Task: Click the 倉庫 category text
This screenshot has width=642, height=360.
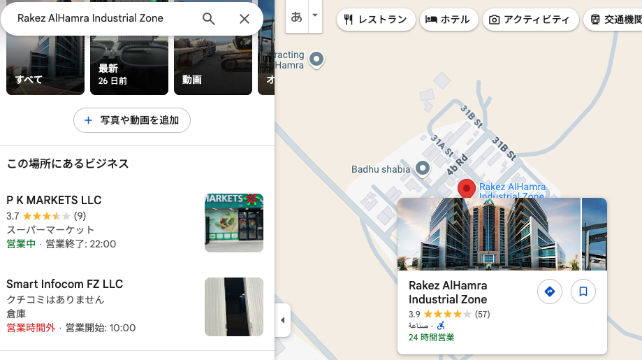Action: tap(16, 314)
